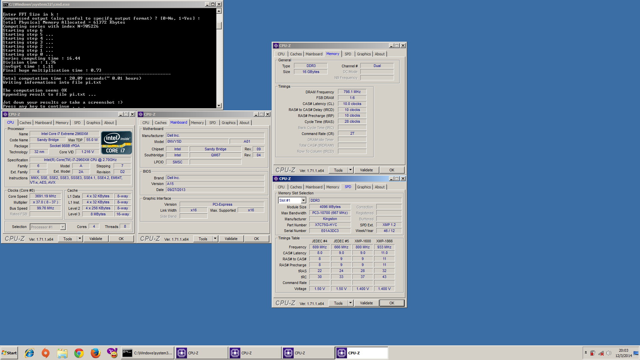The height and width of the screenshot is (360, 640).
Task: Open Mainboard tab in Memory window
Action: point(314,54)
